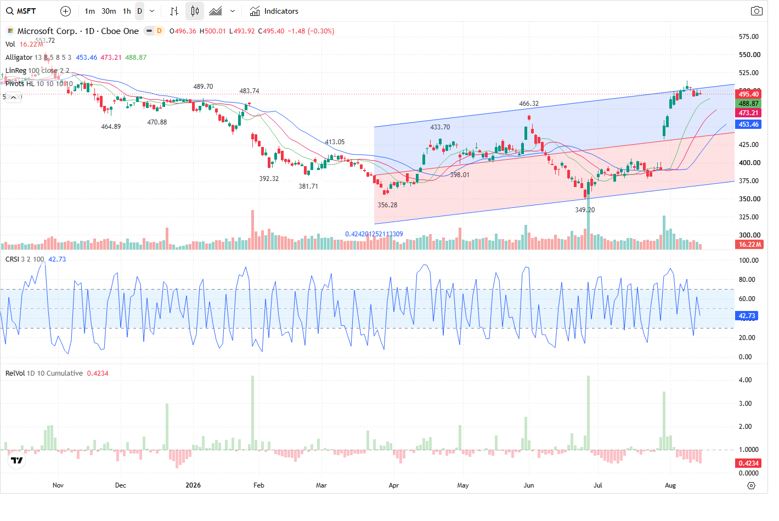Select the D daily interval

pos(140,11)
